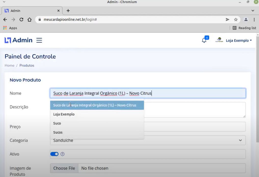259x177 pixels.
Task: Go to browser home page
Action: (x=30, y=20)
